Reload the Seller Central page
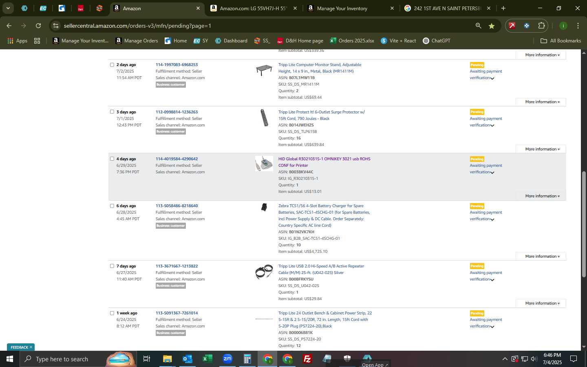The image size is (587, 367). 38,26
